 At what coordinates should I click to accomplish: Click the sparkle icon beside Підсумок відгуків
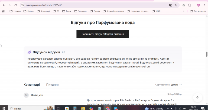(x=29, y=52)
